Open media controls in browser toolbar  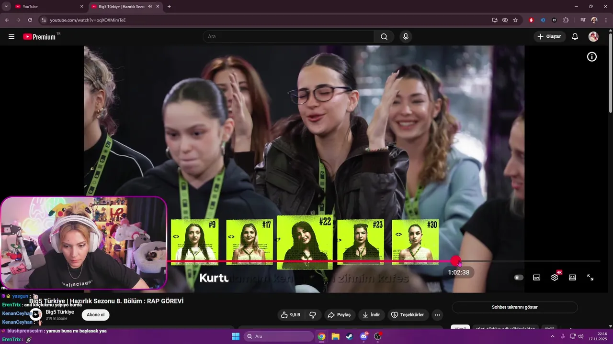pyautogui.click(x=583, y=20)
